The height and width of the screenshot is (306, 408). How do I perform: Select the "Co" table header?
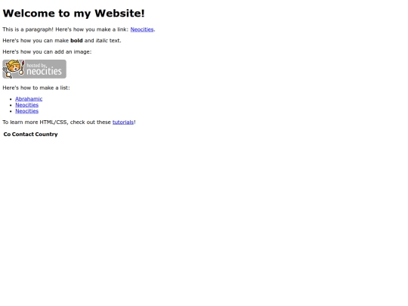[x=7, y=134]
